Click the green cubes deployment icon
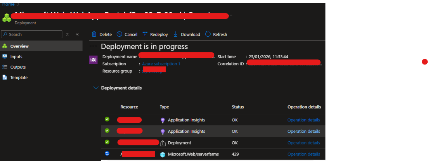The image size is (428, 161). click(x=7, y=18)
